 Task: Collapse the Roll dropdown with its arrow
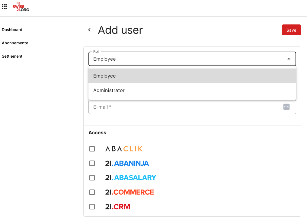[289, 59]
